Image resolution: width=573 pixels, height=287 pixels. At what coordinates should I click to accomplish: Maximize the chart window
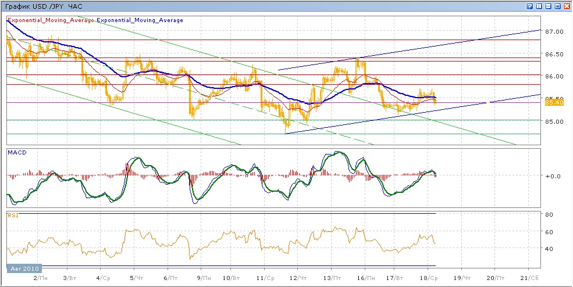[557, 6]
